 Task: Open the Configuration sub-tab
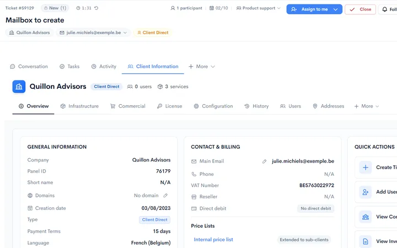coord(213,106)
